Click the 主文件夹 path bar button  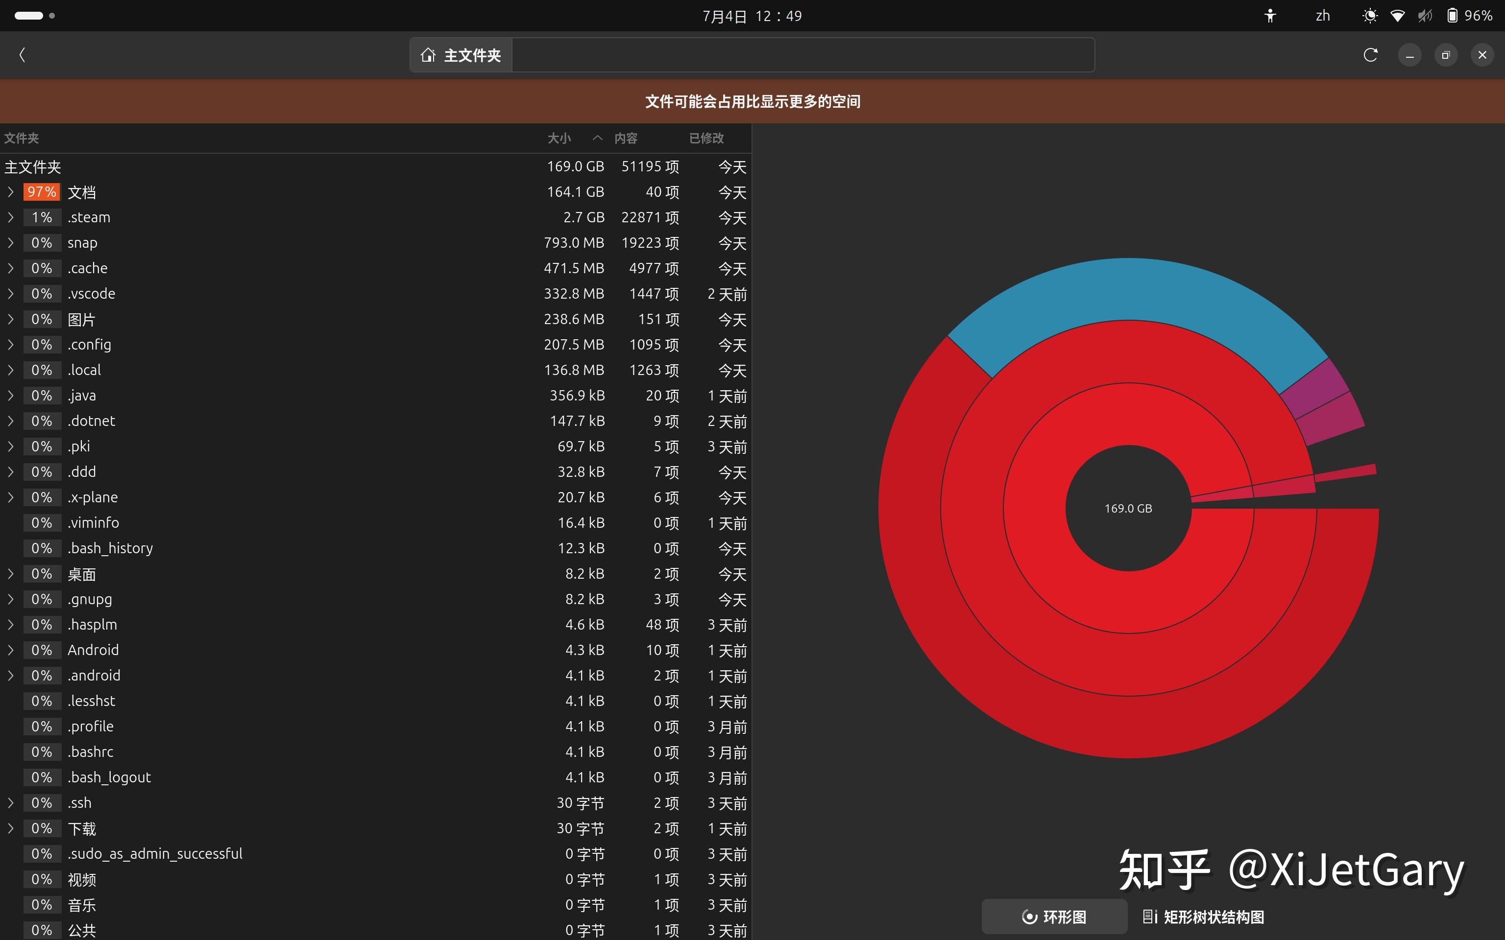pos(461,55)
